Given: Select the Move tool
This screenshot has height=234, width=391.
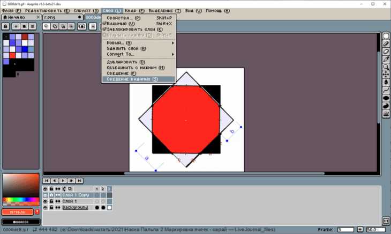Looking at the screenshot, I should tap(386, 75).
